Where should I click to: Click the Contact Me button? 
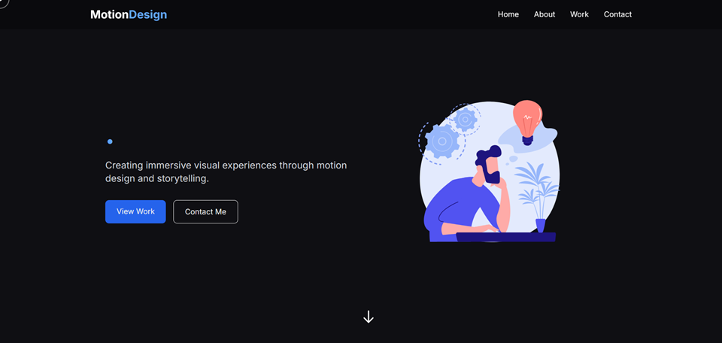205,212
